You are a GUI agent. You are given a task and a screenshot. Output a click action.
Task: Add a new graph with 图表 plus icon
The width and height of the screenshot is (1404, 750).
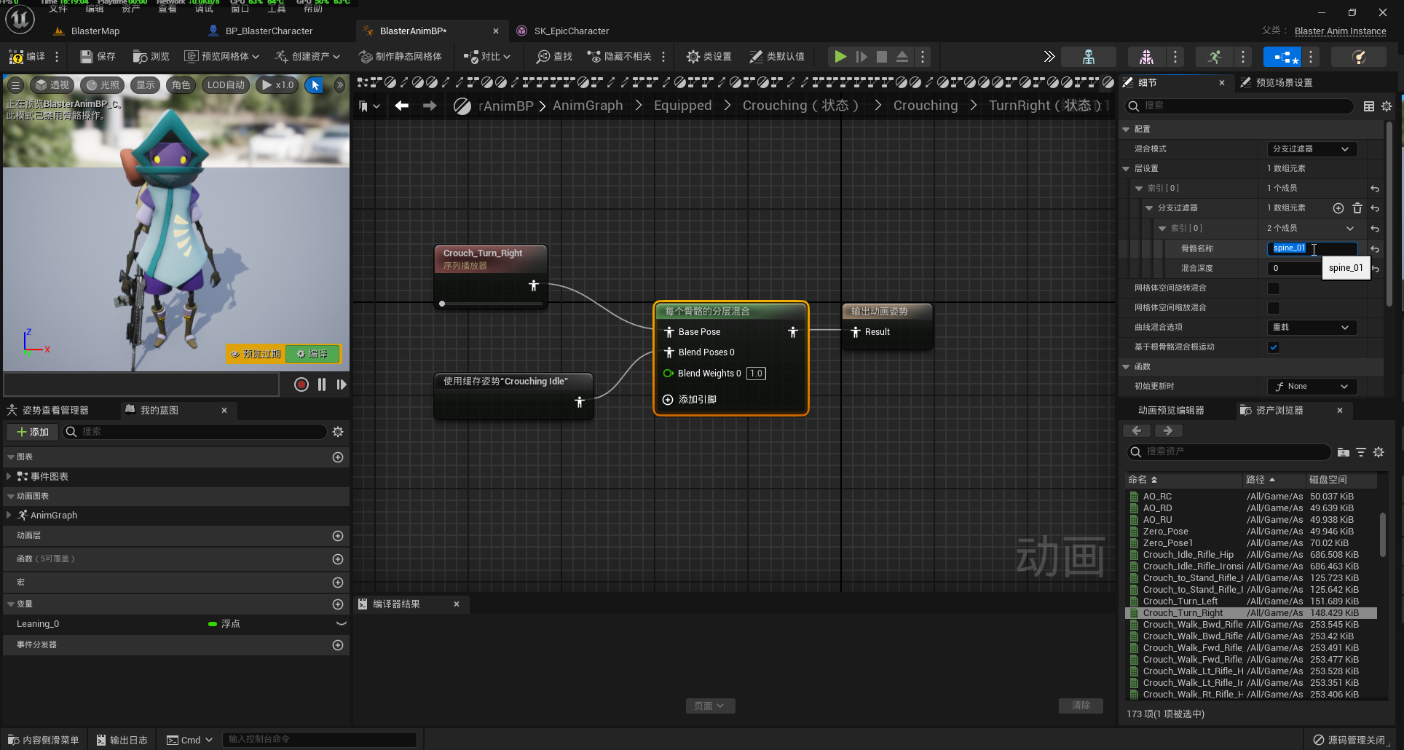coord(338,457)
